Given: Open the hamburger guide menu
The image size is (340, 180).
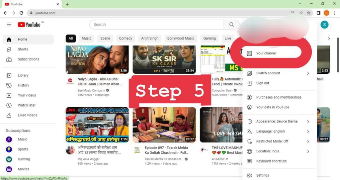Looking at the screenshot, I should pyautogui.click(x=9, y=25).
